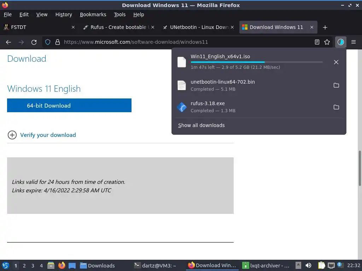Open dartz@VM3 terminal from taskbar
This screenshot has width=362, height=271.
(158, 265)
